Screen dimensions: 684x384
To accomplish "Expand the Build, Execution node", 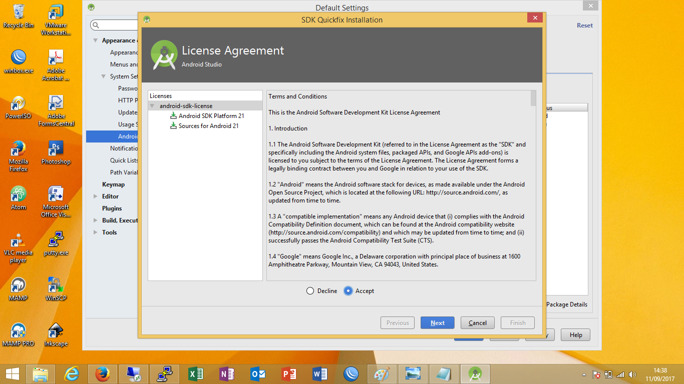I will coord(96,220).
